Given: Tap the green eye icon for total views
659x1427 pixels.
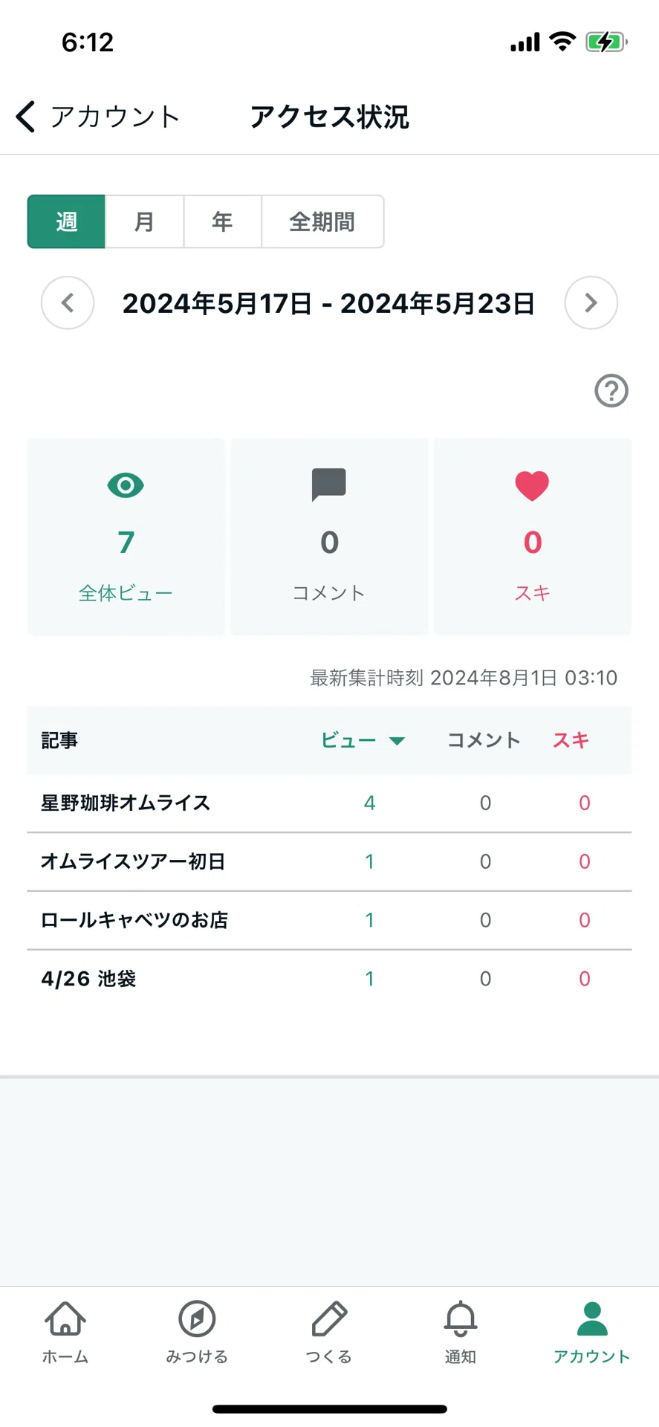Looking at the screenshot, I should tap(126, 485).
